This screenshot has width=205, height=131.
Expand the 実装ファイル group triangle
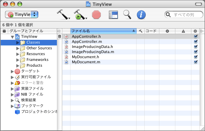12,89
